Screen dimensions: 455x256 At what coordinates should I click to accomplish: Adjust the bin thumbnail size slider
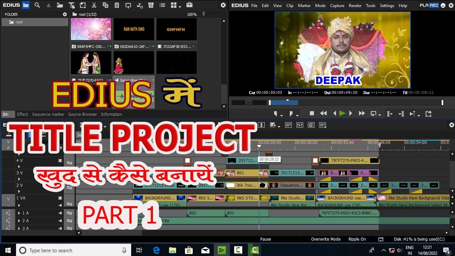[203, 14]
